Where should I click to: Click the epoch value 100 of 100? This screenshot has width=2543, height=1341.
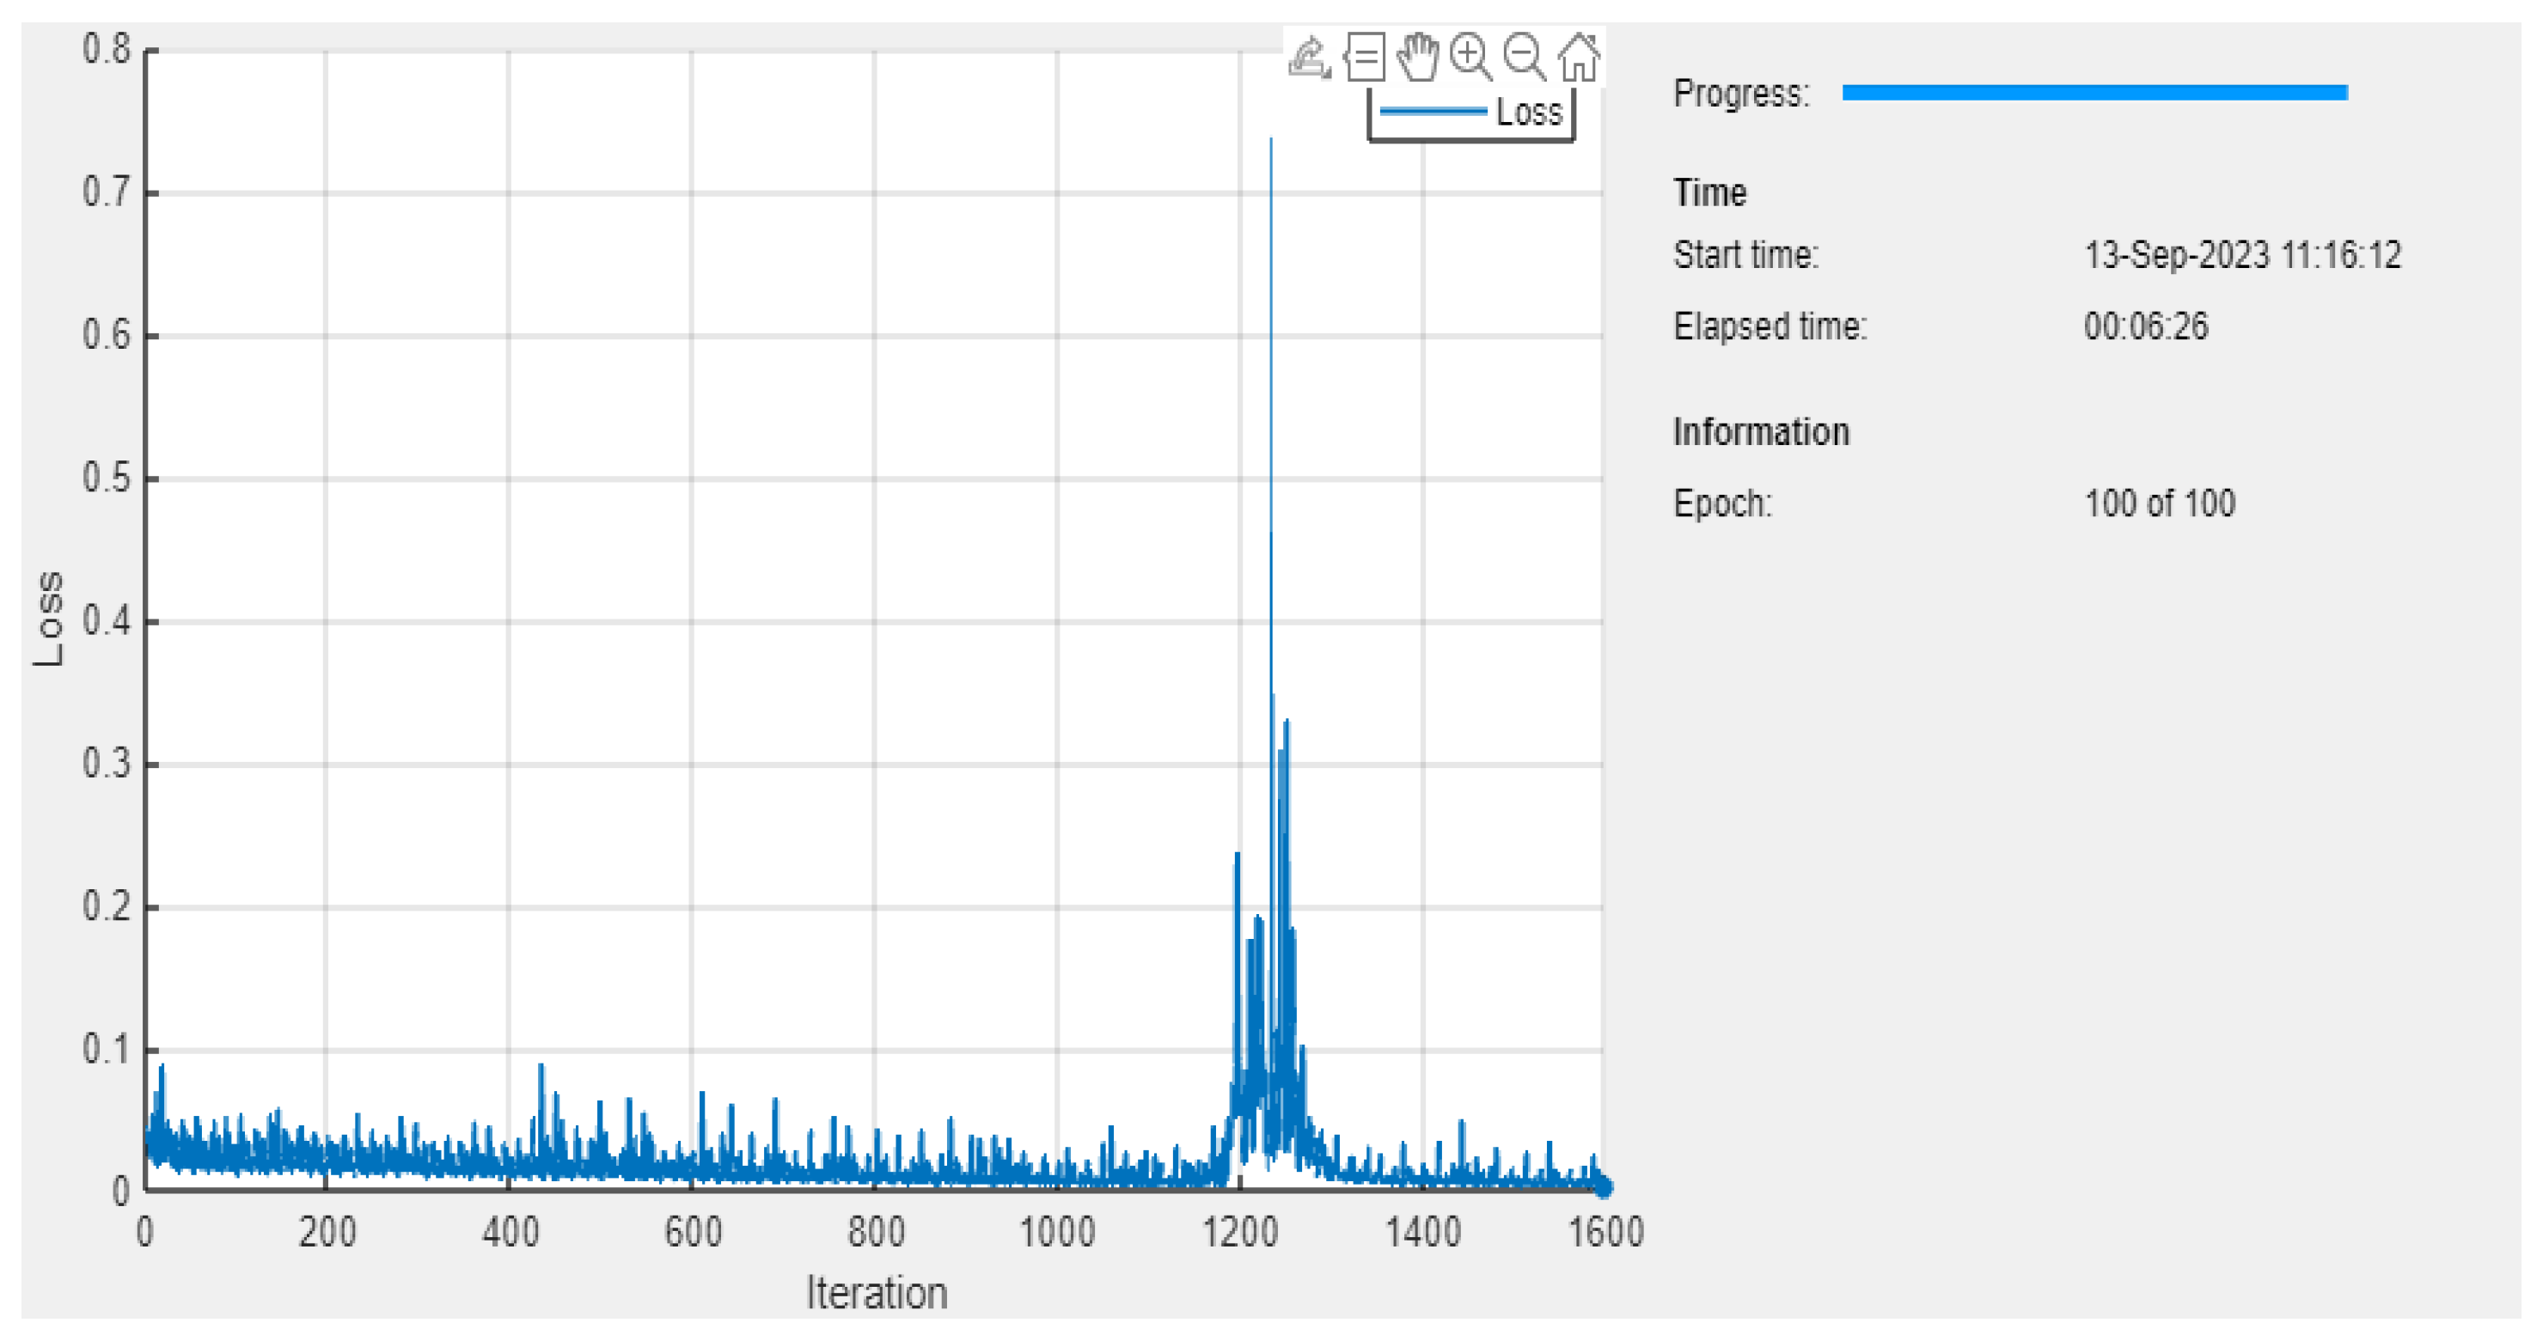tap(2159, 503)
